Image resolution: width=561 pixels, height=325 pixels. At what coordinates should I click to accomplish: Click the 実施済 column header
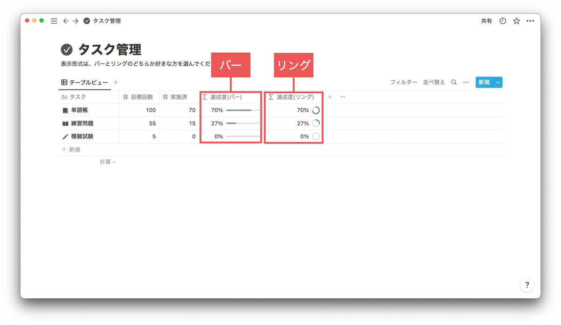click(x=179, y=97)
